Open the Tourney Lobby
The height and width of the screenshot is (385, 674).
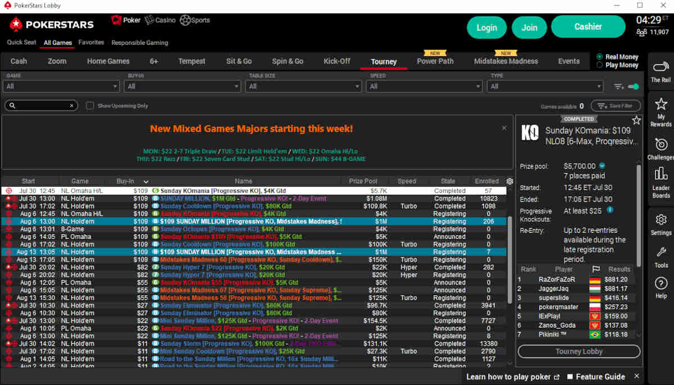[x=579, y=351]
